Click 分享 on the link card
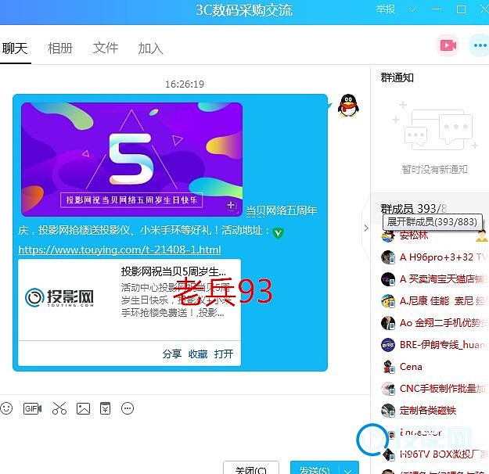This screenshot has height=474, width=489. point(172,354)
